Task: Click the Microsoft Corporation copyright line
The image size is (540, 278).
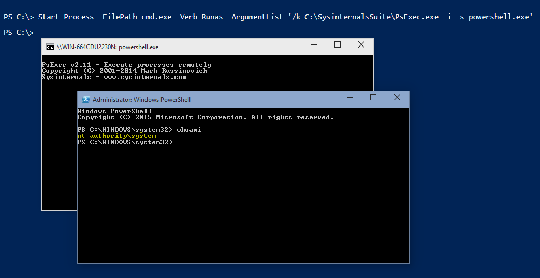Action: [205, 117]
